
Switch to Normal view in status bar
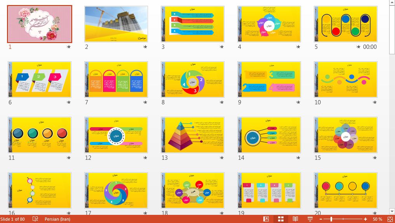click(266, 219)
